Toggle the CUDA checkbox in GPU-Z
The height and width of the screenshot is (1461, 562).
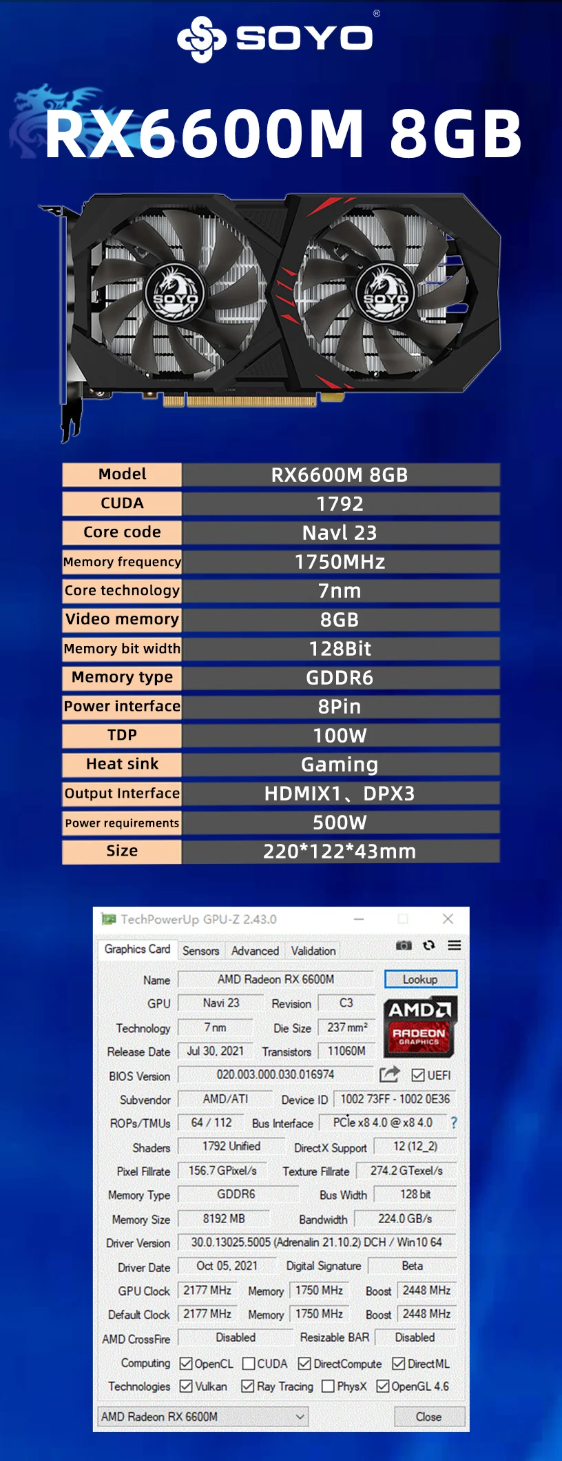pos(249,1364)
